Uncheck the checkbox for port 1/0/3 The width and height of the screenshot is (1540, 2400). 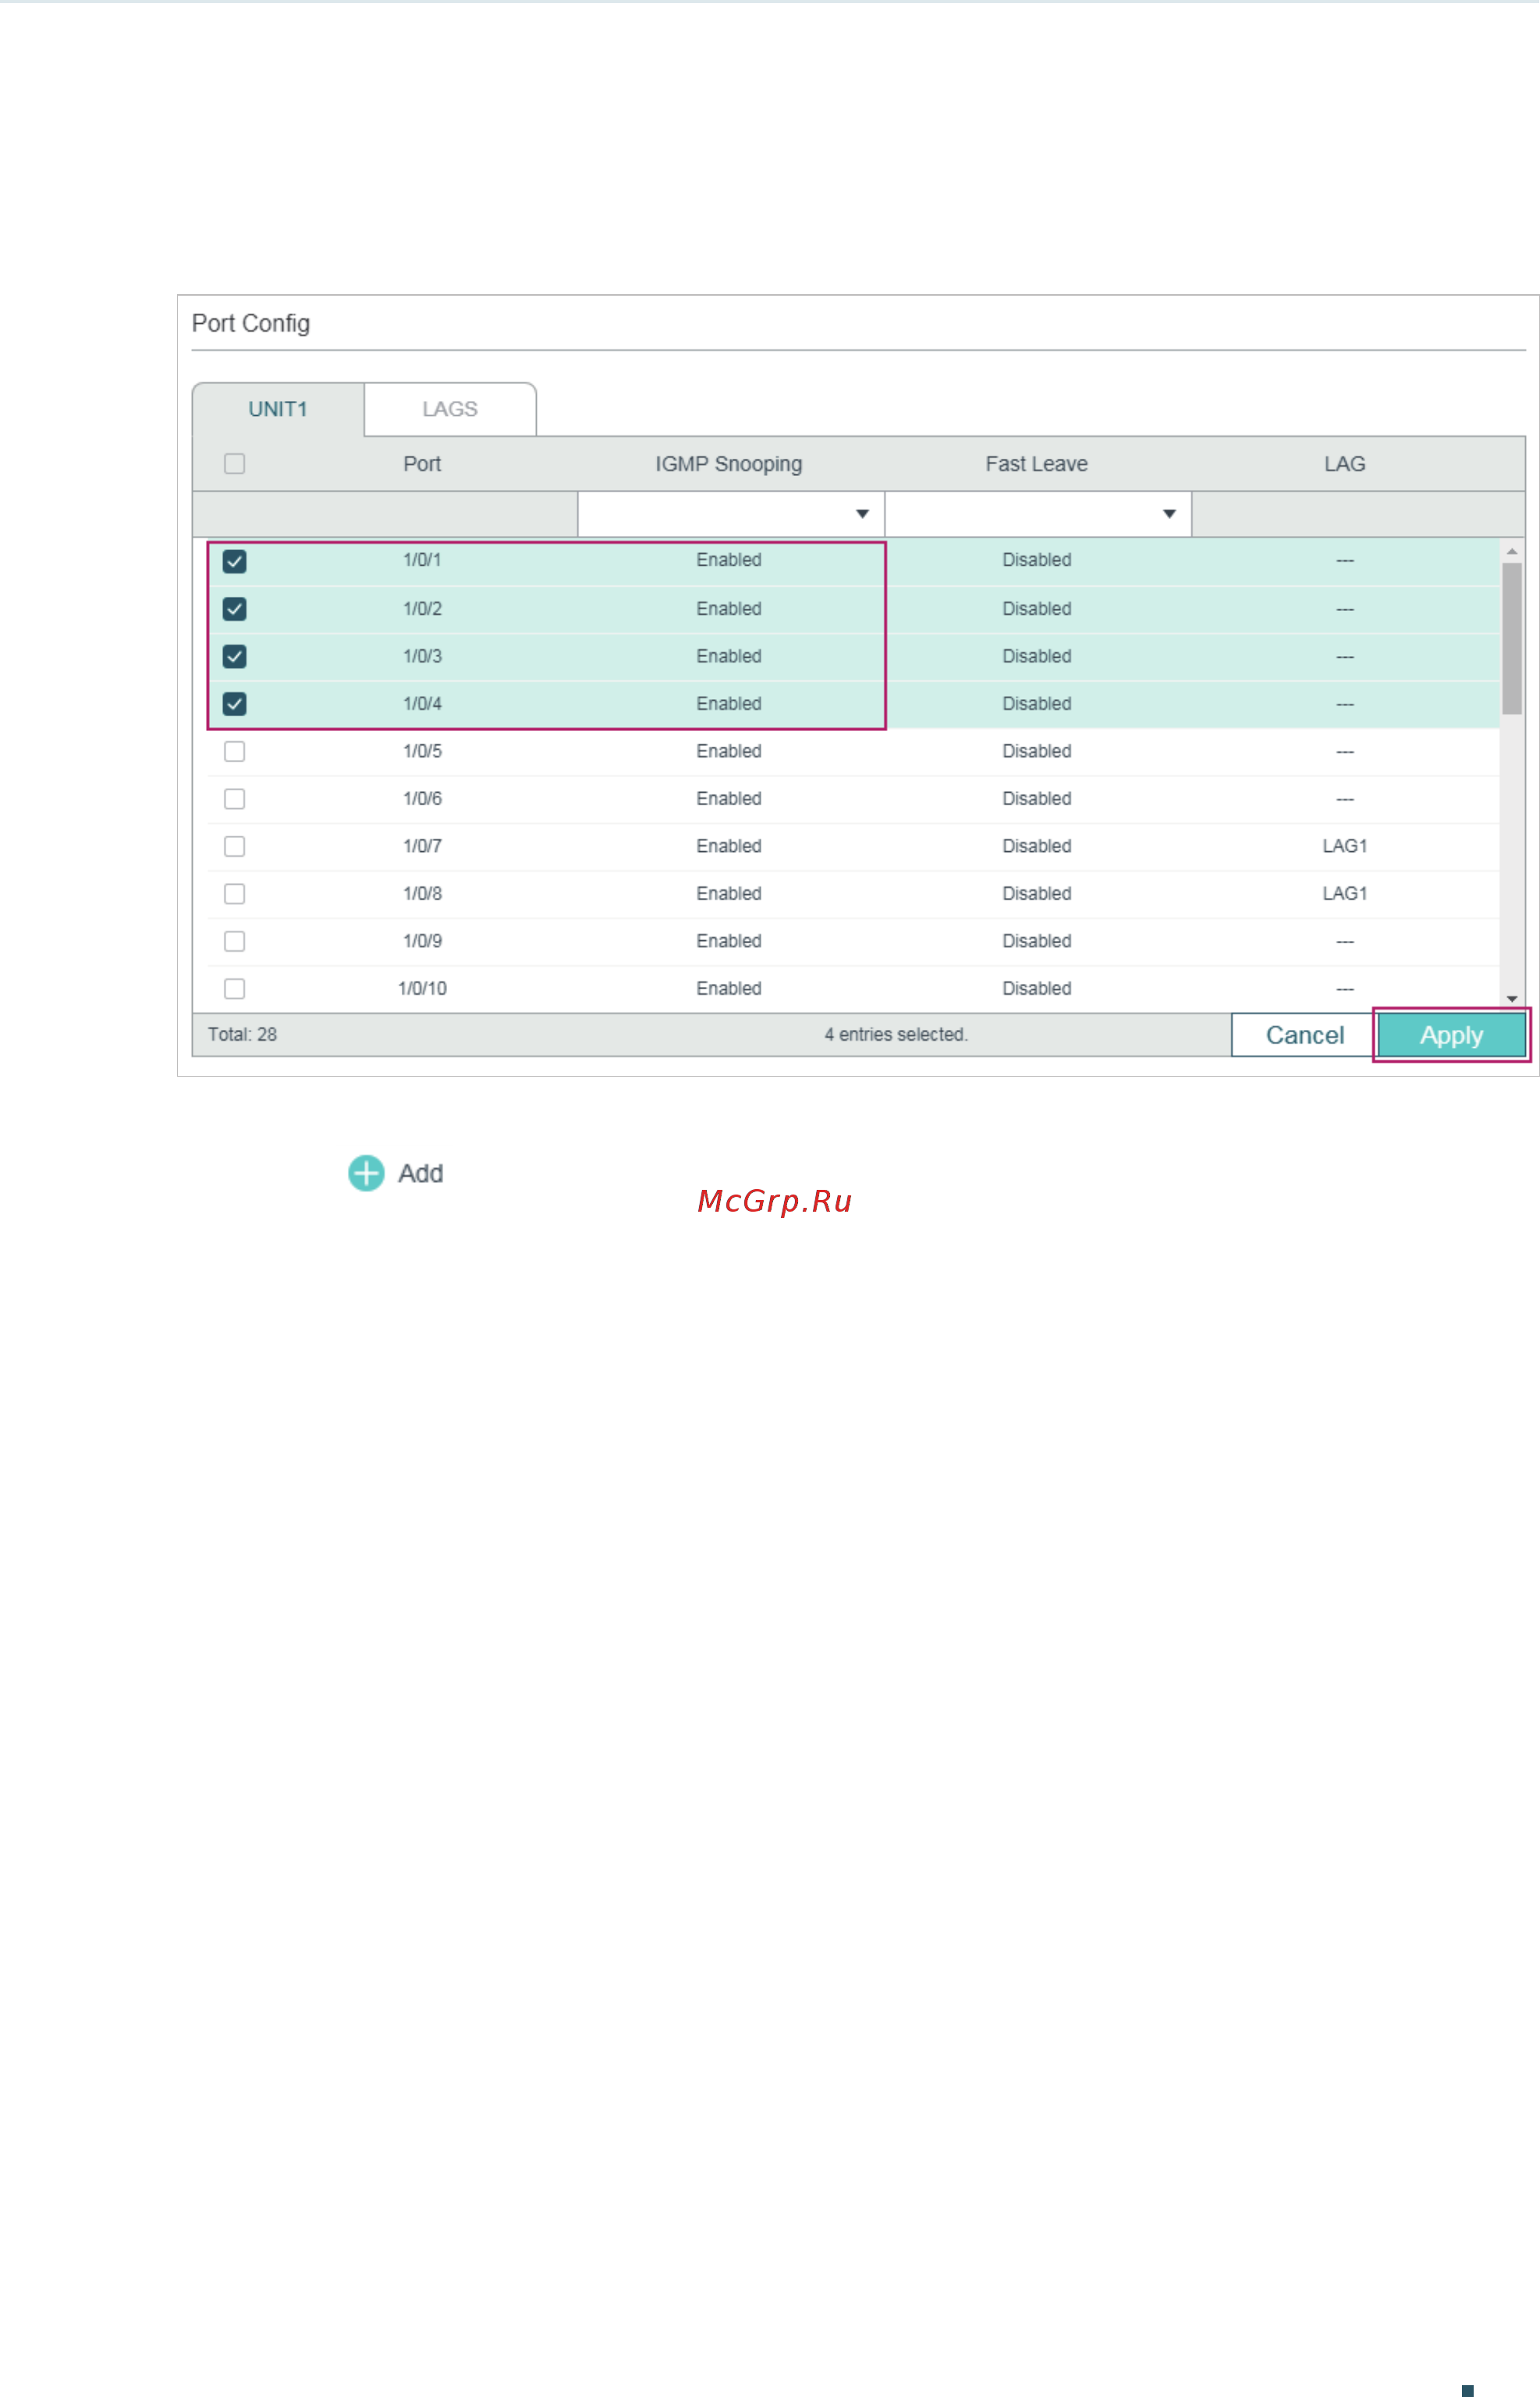click(235, 656)
